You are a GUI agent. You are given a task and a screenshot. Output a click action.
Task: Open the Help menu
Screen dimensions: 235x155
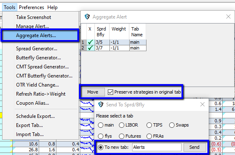point(52,7)
